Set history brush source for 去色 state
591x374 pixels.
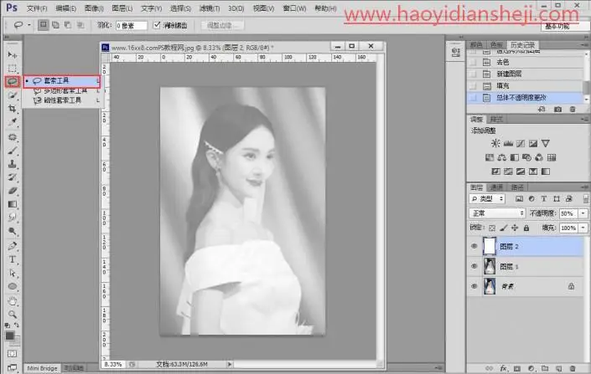[474, 62]
